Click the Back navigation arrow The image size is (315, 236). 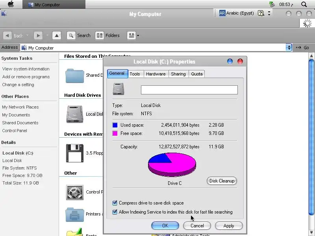click(7, 35)
